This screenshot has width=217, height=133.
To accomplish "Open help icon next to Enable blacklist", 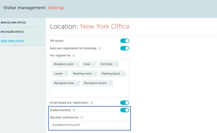I will tap(74, 110).
